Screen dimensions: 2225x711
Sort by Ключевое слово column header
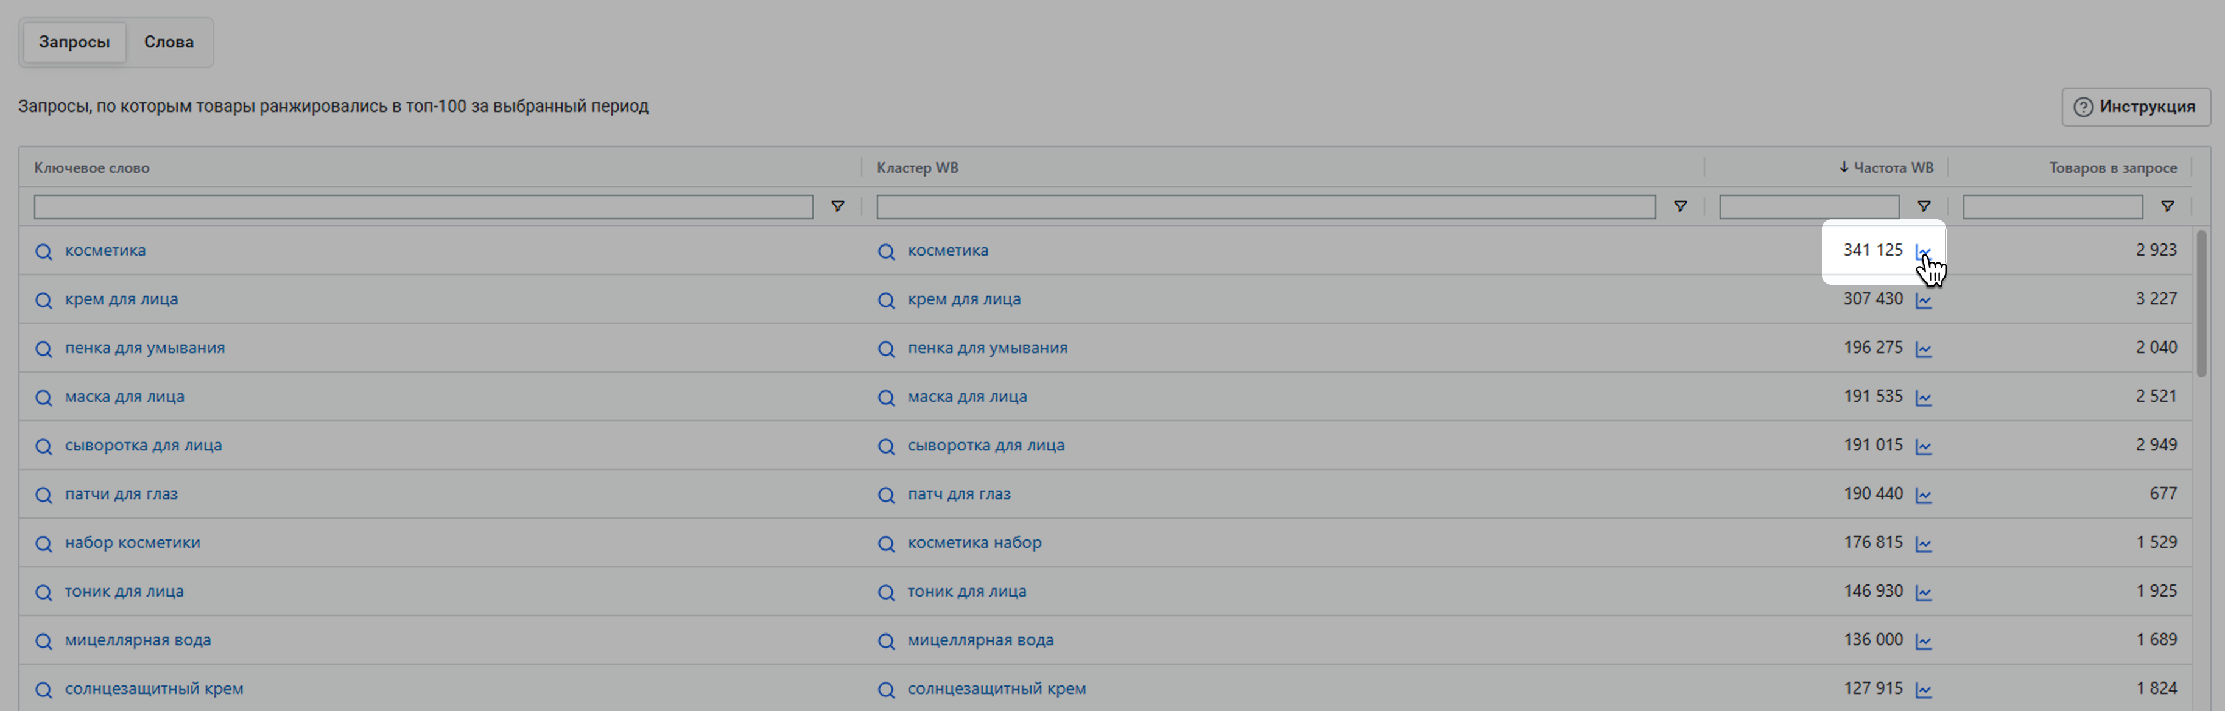tap(91, 167)
